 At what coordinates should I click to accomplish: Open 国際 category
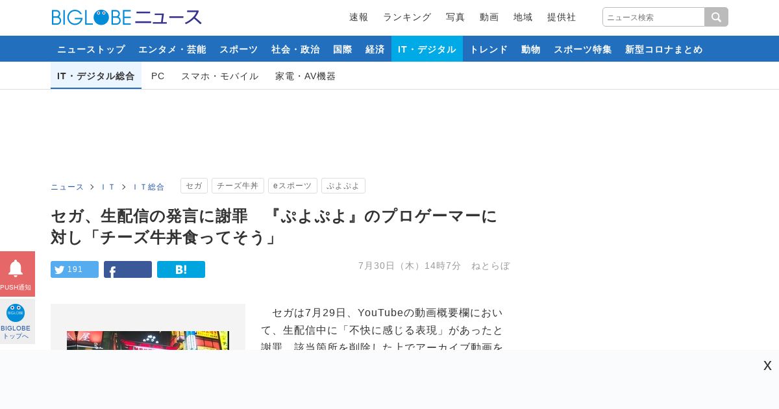(343, 49)
